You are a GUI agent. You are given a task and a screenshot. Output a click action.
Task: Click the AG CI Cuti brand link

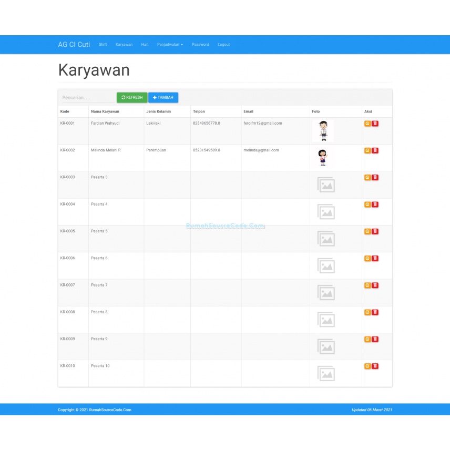pyautogui.click(x=74, y=45)
